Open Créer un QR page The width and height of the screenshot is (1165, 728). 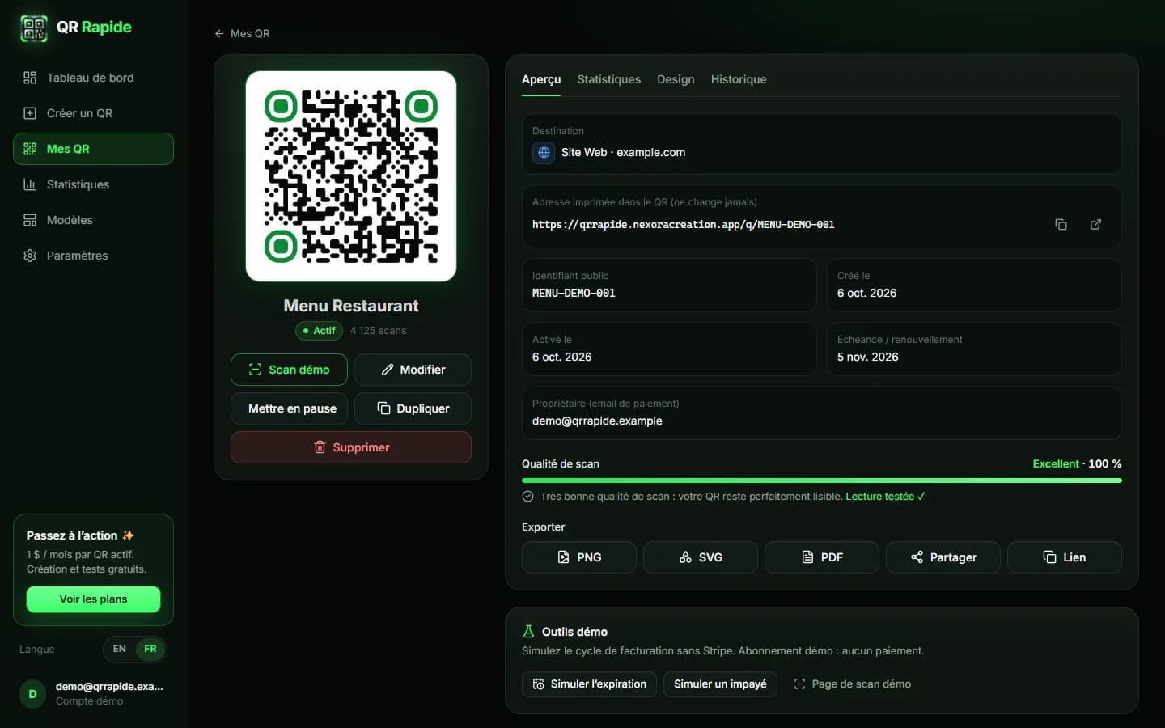(x=93, y=113)
